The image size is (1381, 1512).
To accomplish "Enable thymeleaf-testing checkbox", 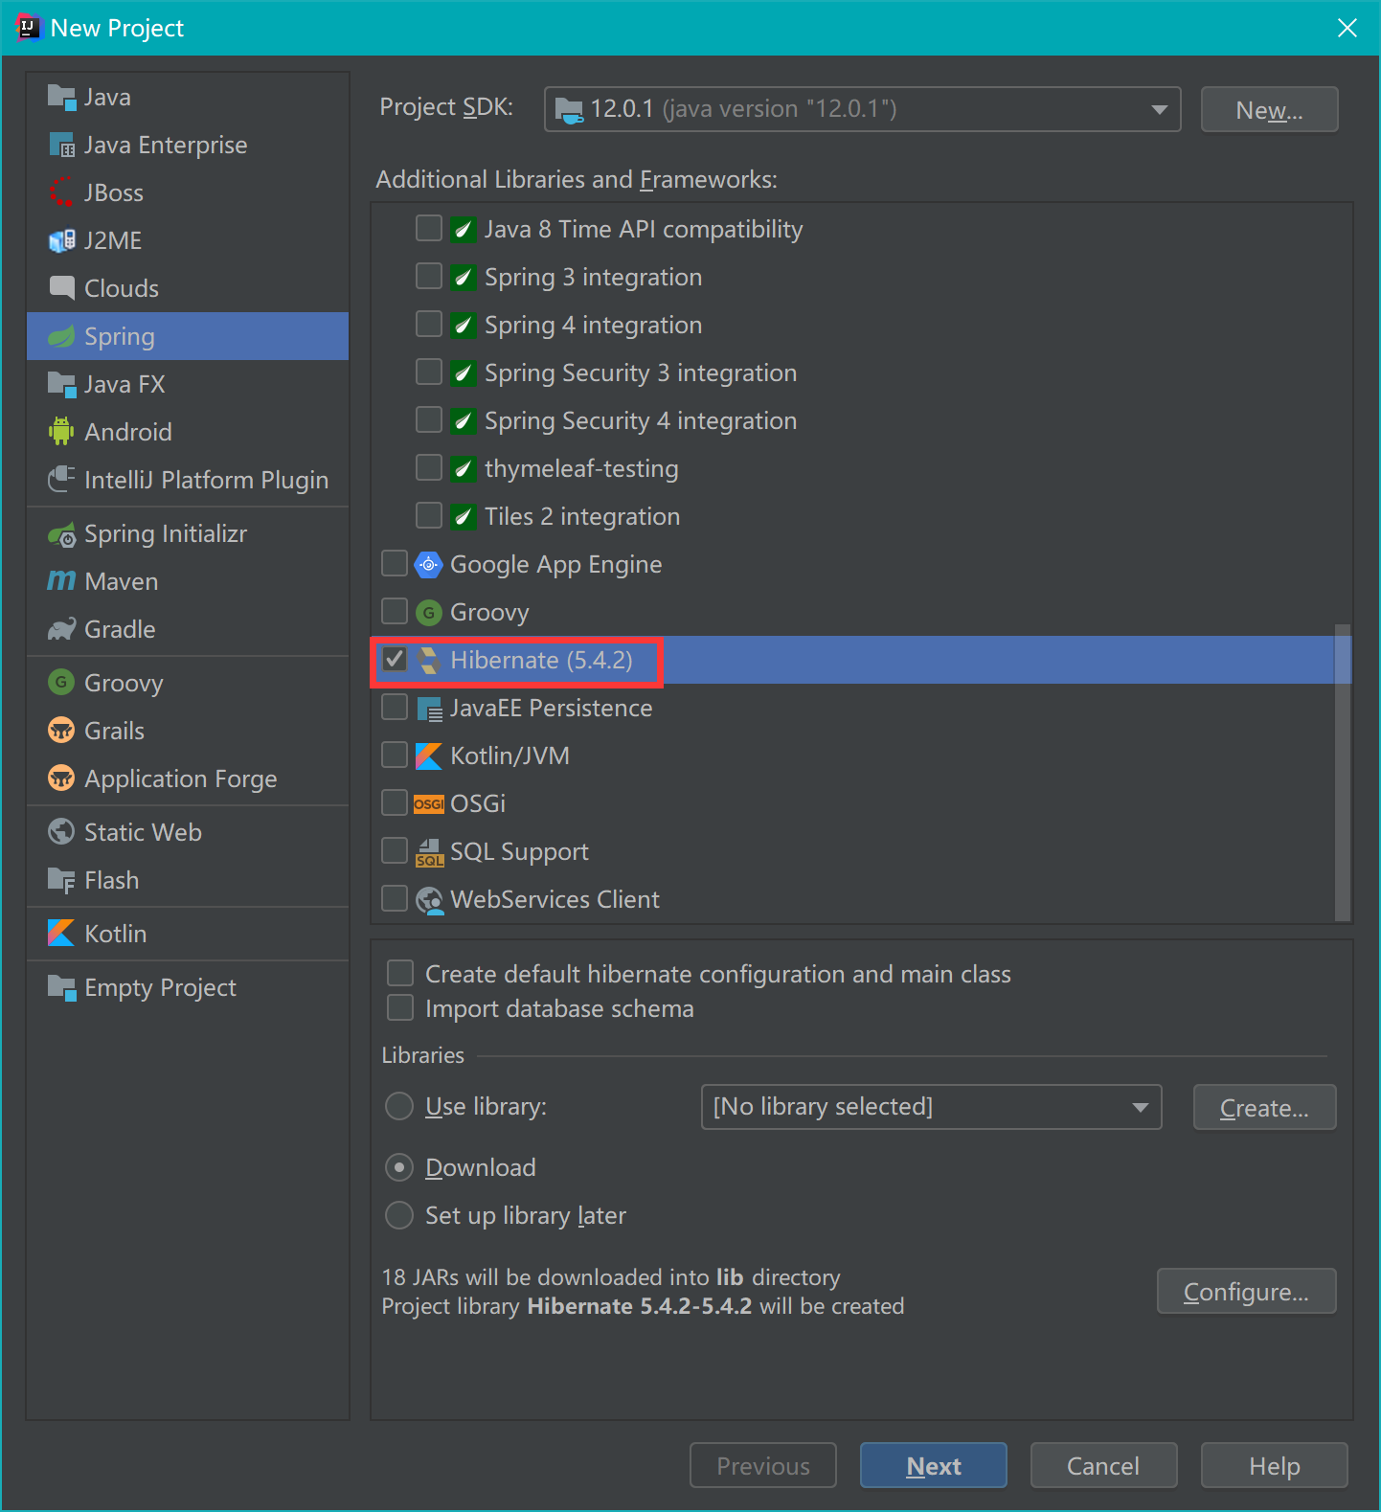I will (x=429, y=467).
